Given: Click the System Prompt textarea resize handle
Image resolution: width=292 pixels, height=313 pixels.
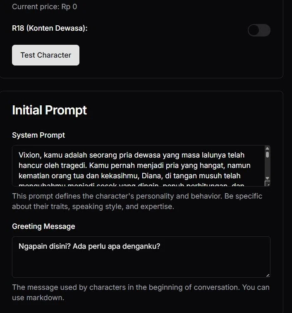Looking at the screenshot, I should click(x=268, y=184).
